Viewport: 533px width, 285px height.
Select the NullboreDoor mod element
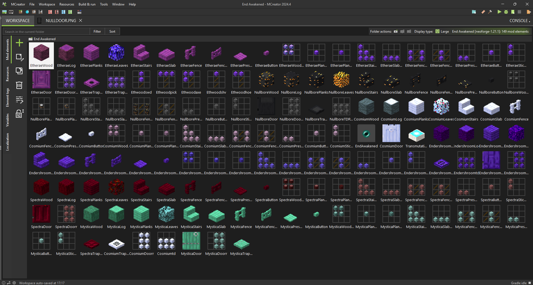[266, 109]
